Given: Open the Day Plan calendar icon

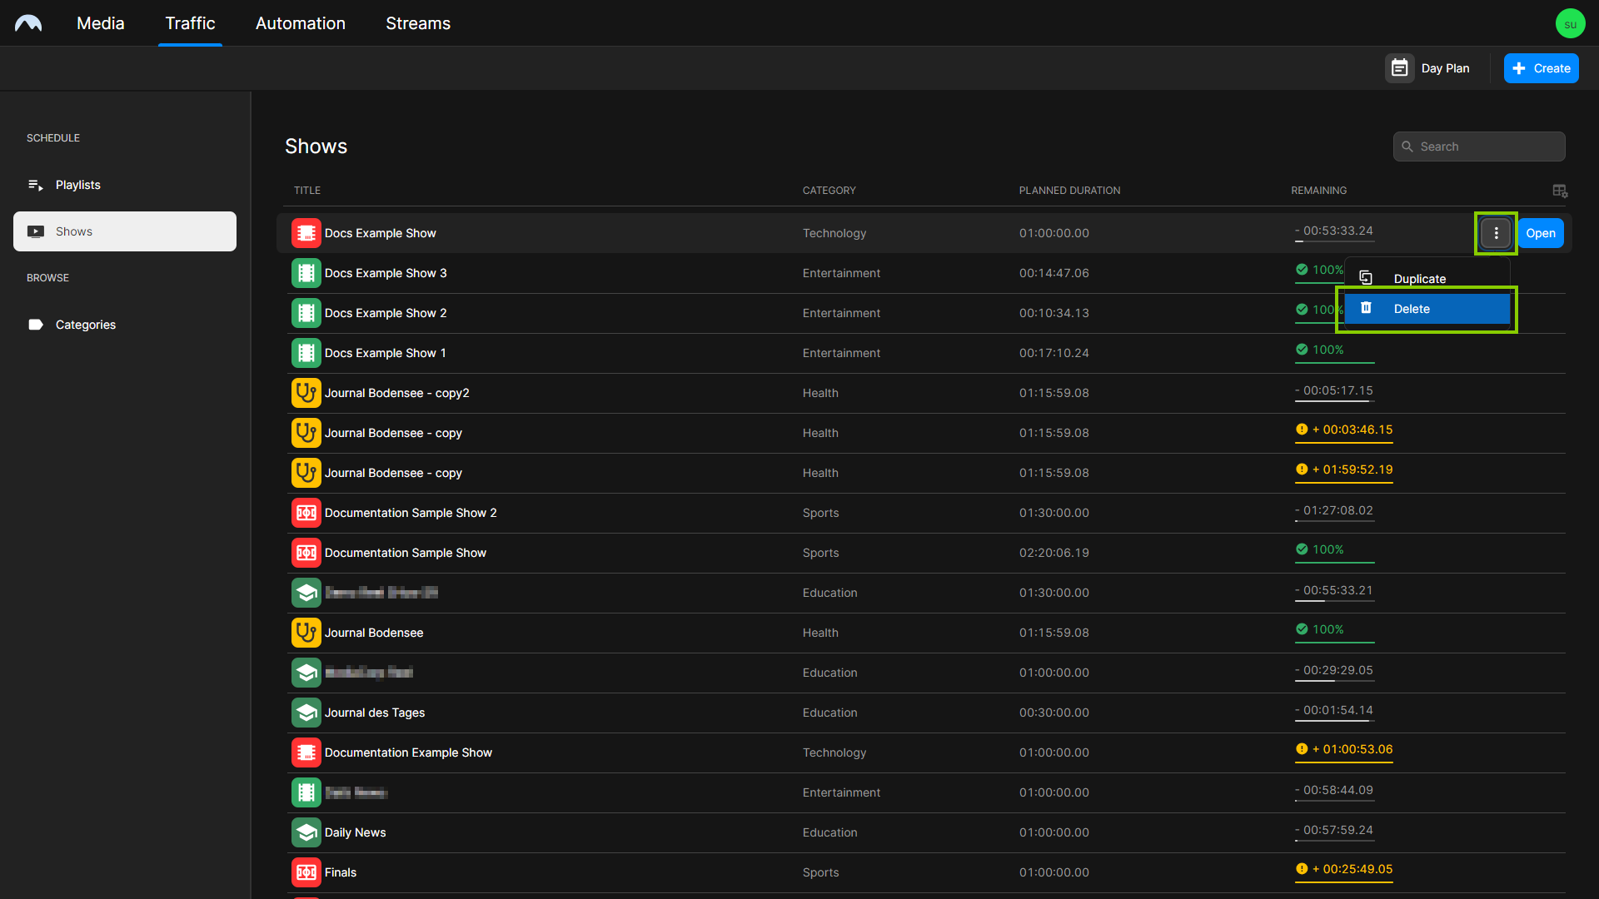Looking at the screenshot, I should point(1399,68).
